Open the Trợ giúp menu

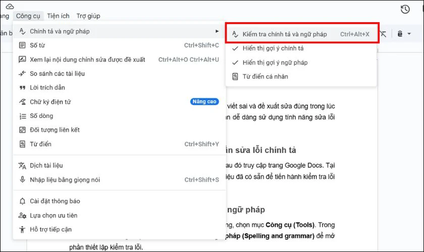click(x=88, y=16)
